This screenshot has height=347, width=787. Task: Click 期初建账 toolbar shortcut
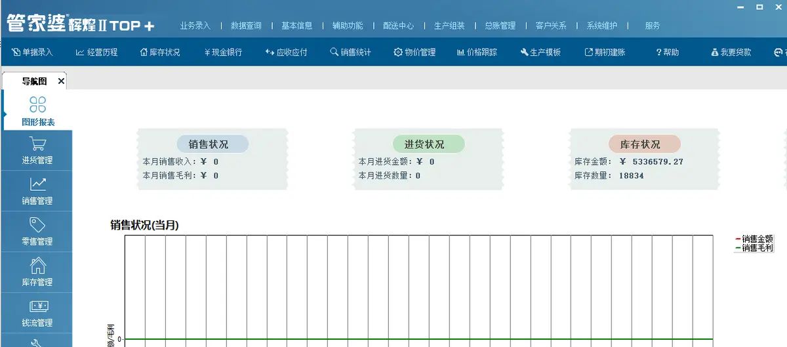pyautogui.click(x=605, y=52)
